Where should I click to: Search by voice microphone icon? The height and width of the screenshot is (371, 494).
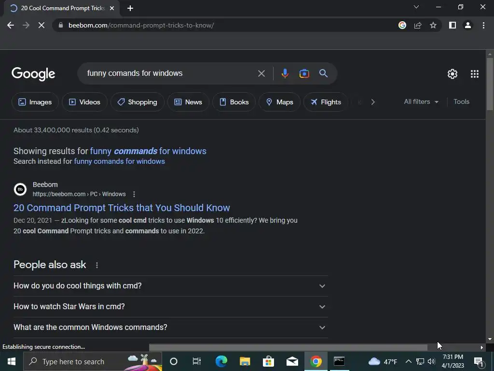[x=285, y=73]
